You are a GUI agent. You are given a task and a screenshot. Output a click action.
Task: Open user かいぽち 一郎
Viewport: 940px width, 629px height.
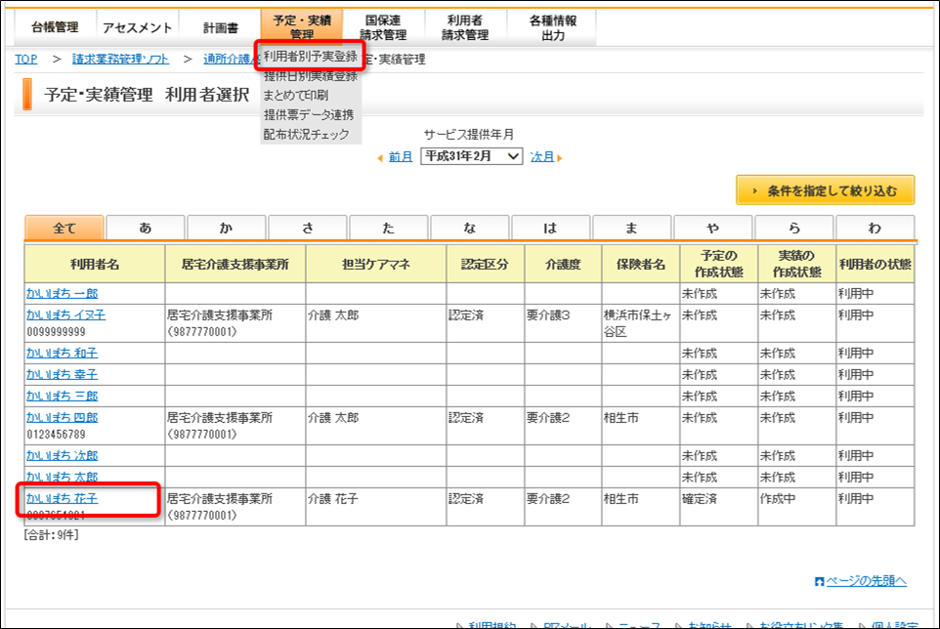pos(63,294)
